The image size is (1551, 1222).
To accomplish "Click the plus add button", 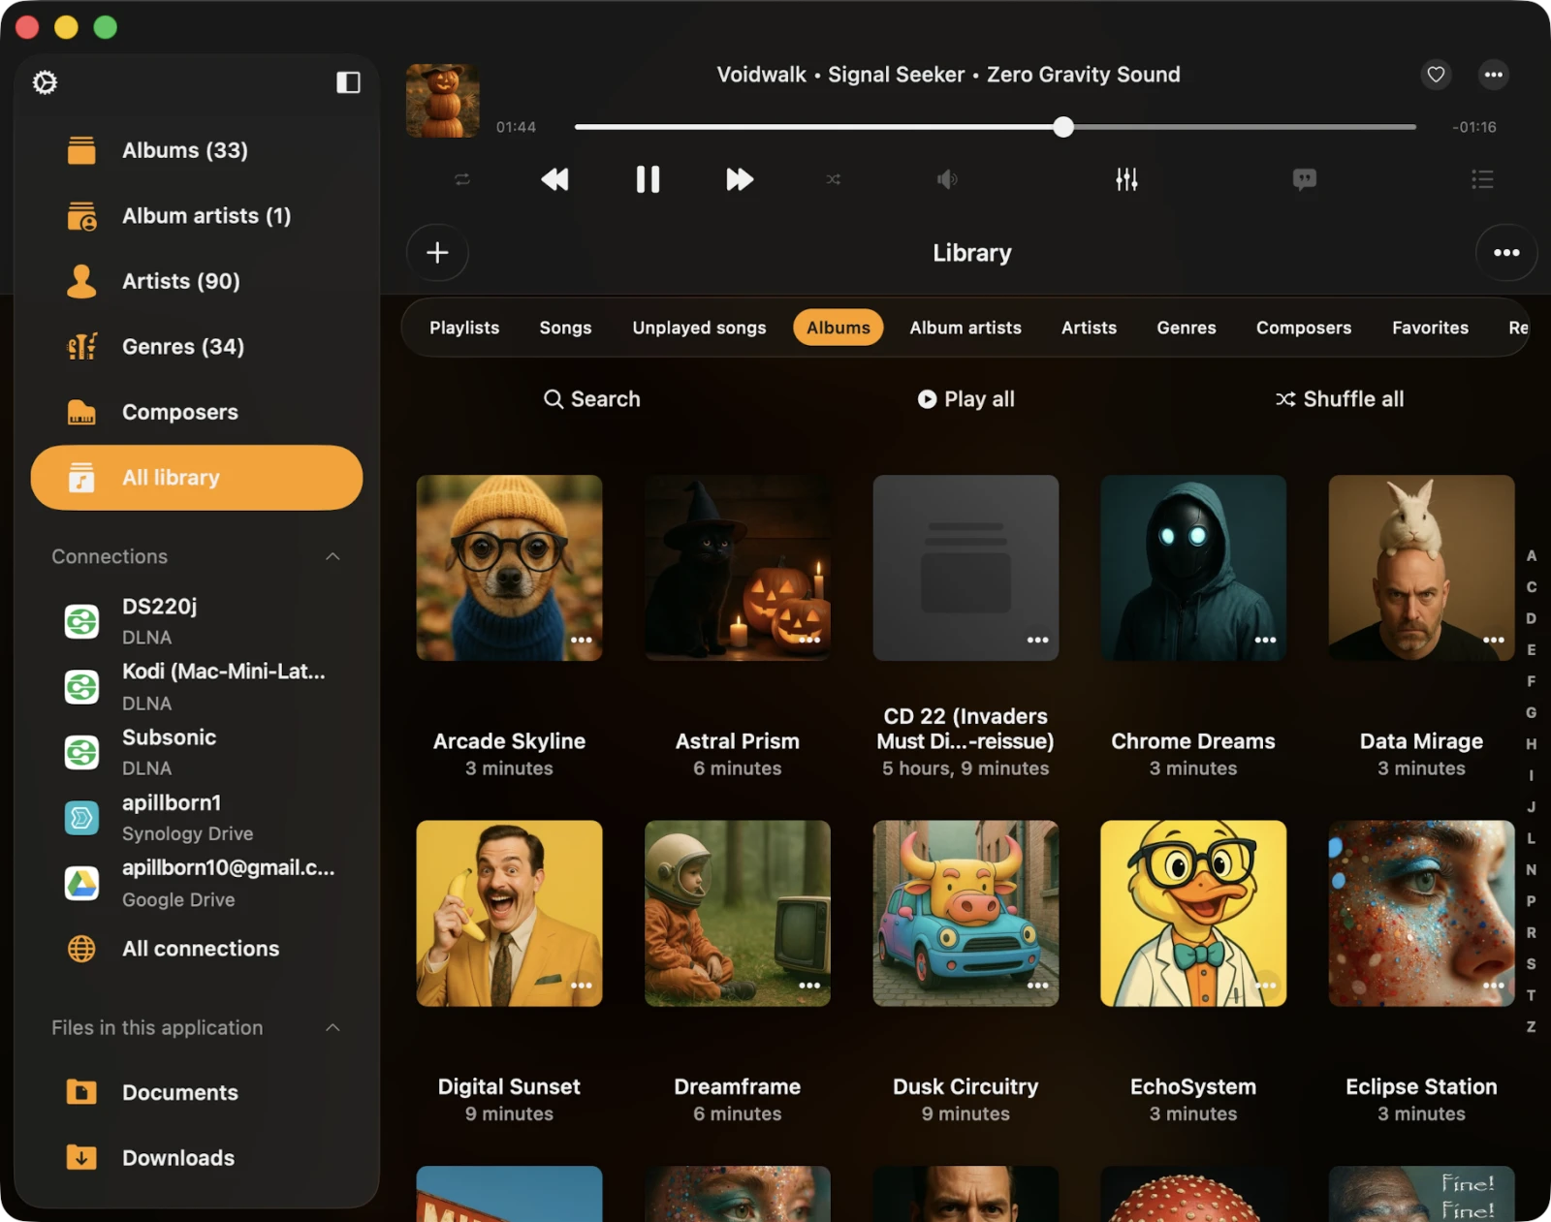I will (437, 253).
